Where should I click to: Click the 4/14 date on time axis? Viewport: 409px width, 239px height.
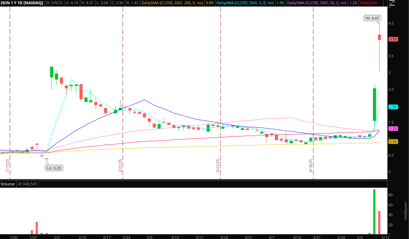click(297, 237)
